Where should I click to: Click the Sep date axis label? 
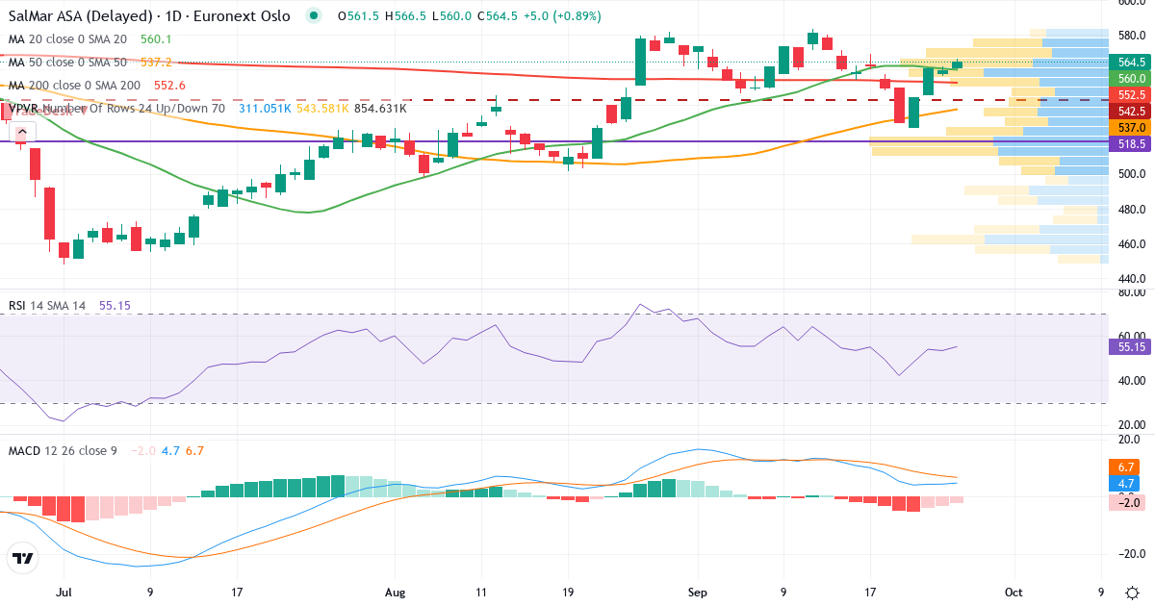[x=700, y=593]
